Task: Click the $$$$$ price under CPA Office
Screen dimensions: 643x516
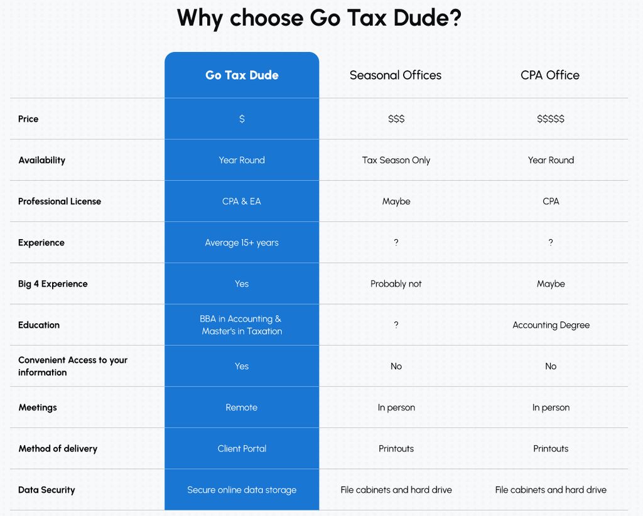Action: pos(551,119)
